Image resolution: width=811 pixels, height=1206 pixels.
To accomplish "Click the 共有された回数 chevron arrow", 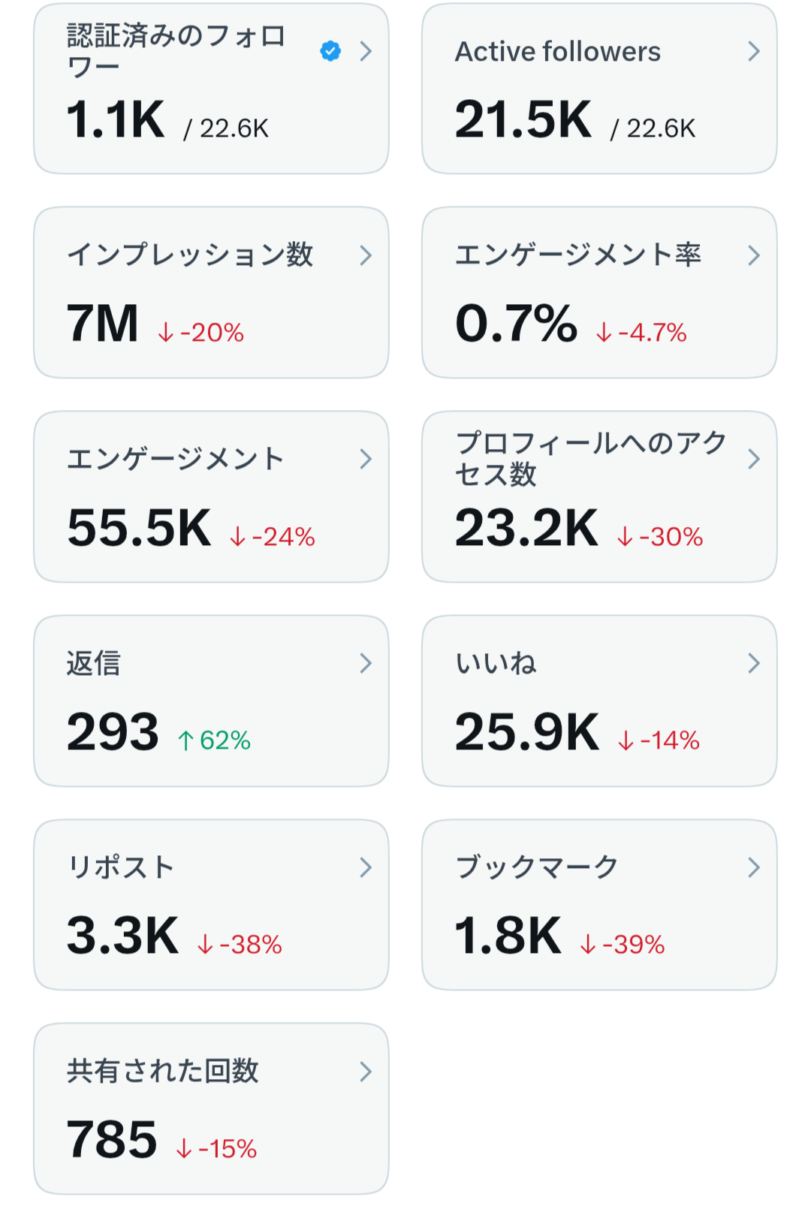I will (366, 1072).
